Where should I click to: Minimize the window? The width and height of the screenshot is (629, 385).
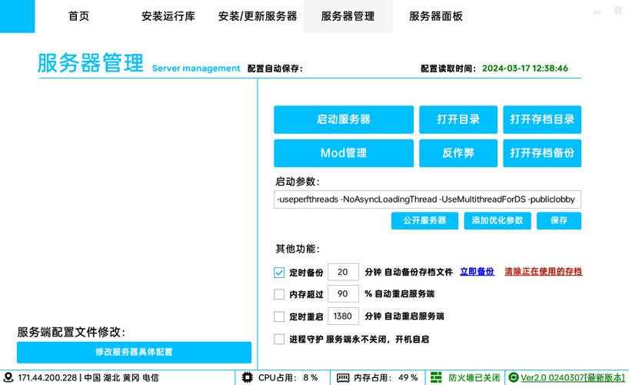coord(597,12)
